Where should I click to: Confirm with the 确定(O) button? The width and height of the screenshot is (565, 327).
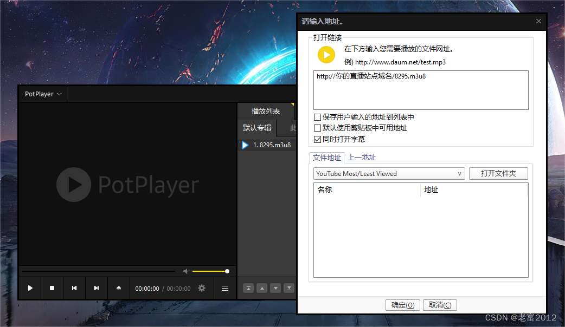[x=403, y=305]
